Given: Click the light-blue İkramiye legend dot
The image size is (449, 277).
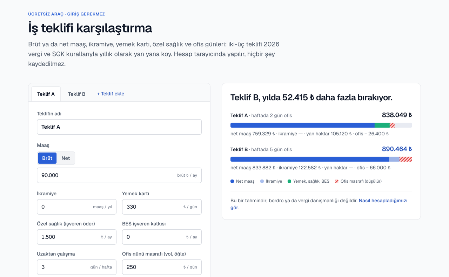Looking at the screenshot, I should (262, 181).
